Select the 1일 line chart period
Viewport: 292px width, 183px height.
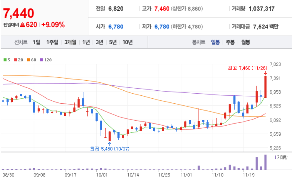[37, 42]
